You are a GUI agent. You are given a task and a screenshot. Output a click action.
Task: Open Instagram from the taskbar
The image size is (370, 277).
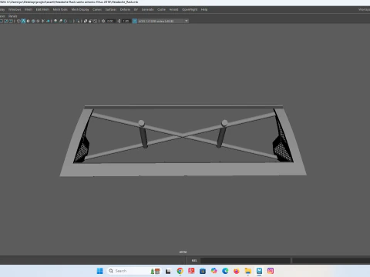271,271
